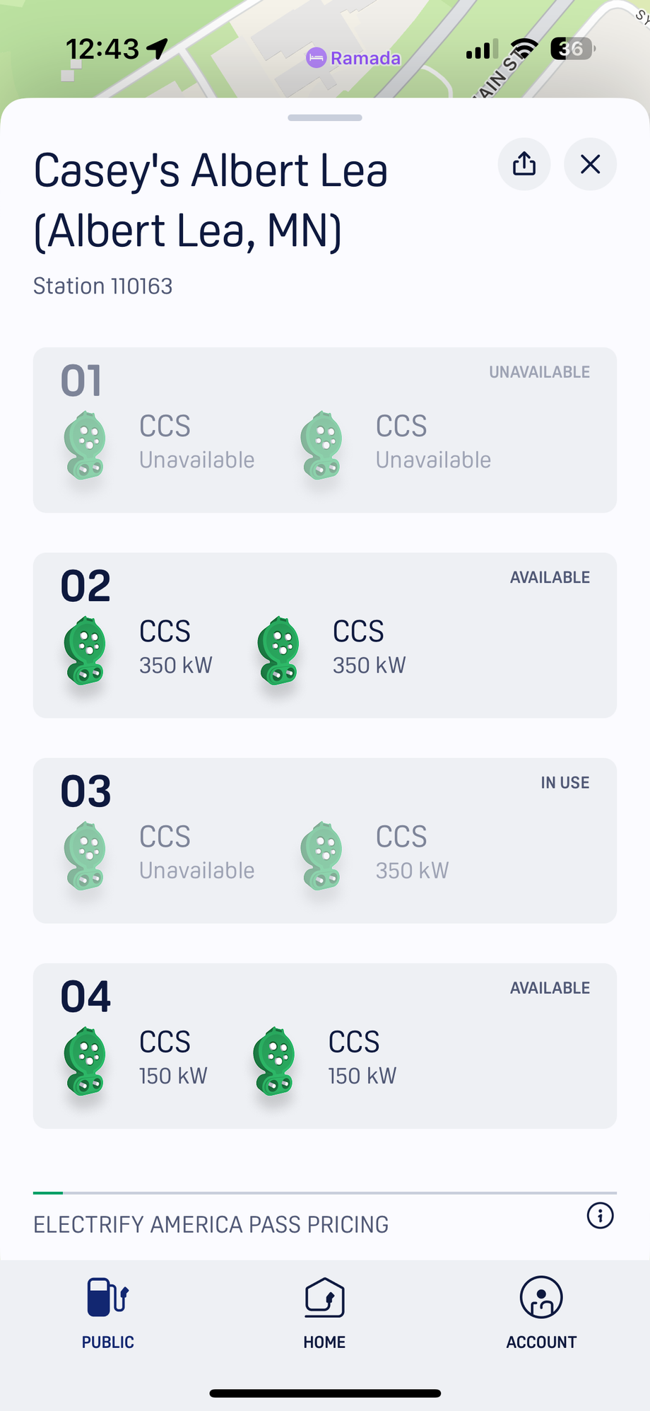Tap the Available label on charger 04
The image size is (650, 1411).
click(550, 987)
